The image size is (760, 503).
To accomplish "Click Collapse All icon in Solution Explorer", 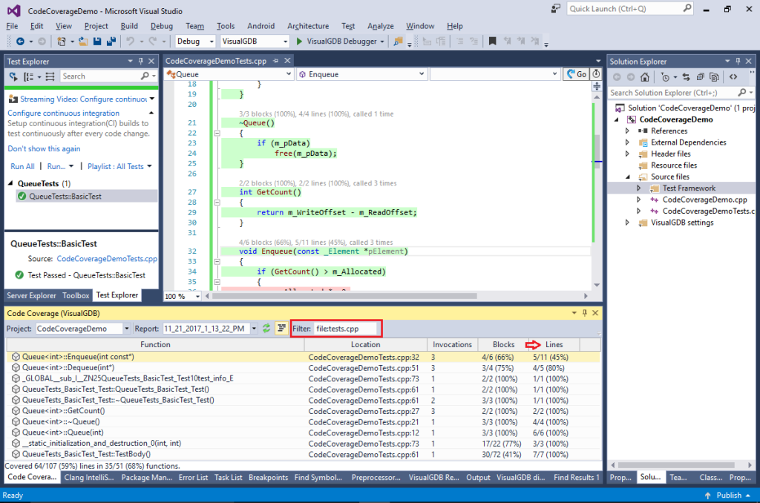I will click(x=701, y=76).
